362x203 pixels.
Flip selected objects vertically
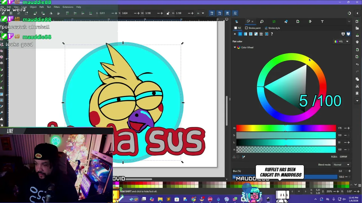click(x=59, y=13)
